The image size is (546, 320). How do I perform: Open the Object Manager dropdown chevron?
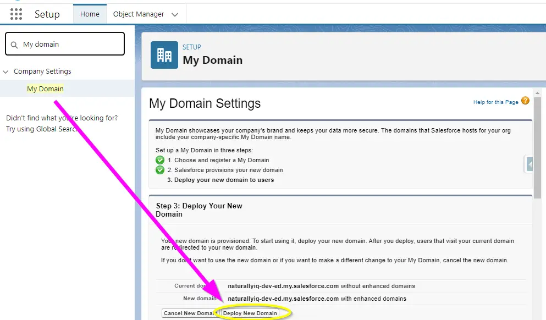point(175,14)
